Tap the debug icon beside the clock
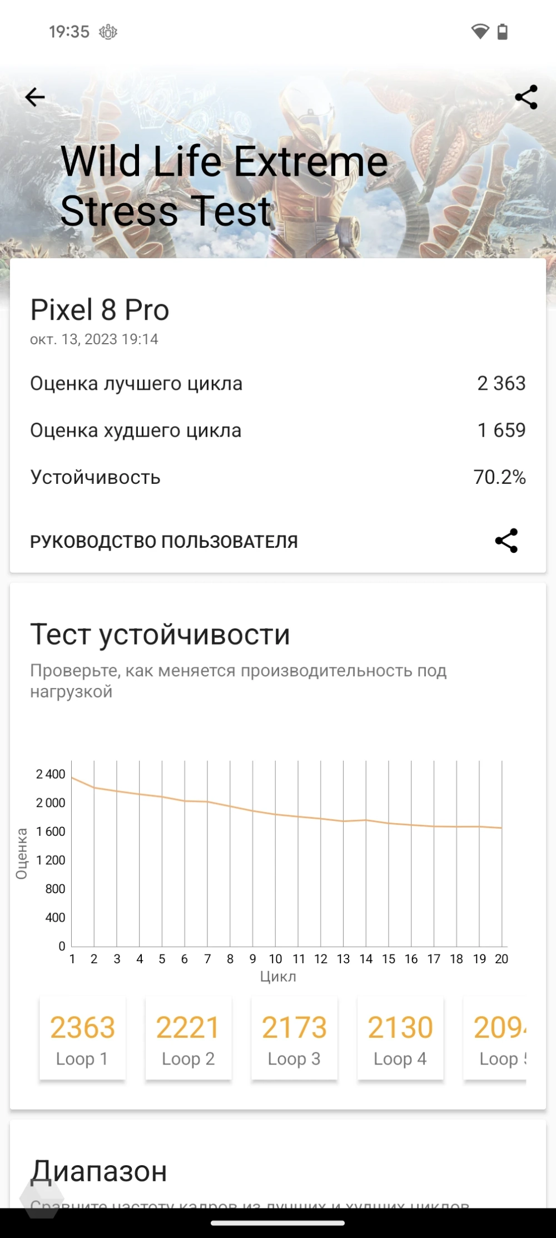 108,32
